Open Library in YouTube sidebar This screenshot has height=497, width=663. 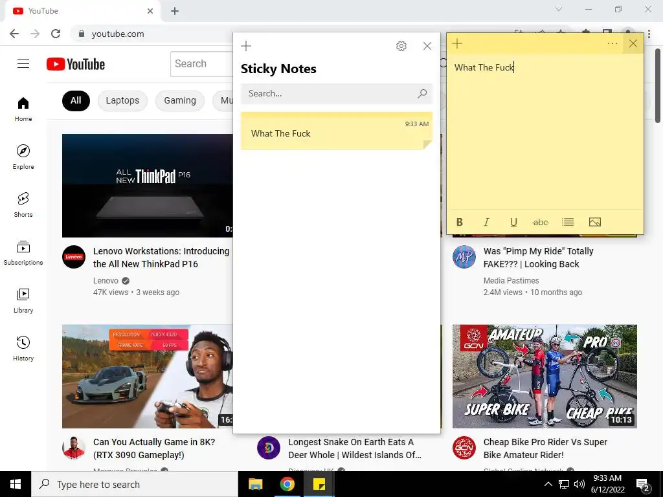point(23,300)
